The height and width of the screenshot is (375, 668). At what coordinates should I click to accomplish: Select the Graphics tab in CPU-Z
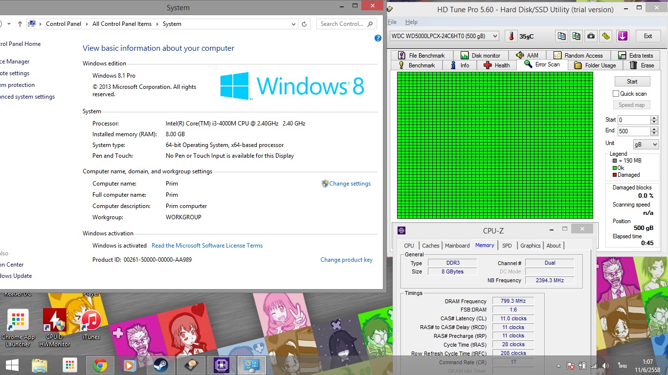tap(531, 246)
